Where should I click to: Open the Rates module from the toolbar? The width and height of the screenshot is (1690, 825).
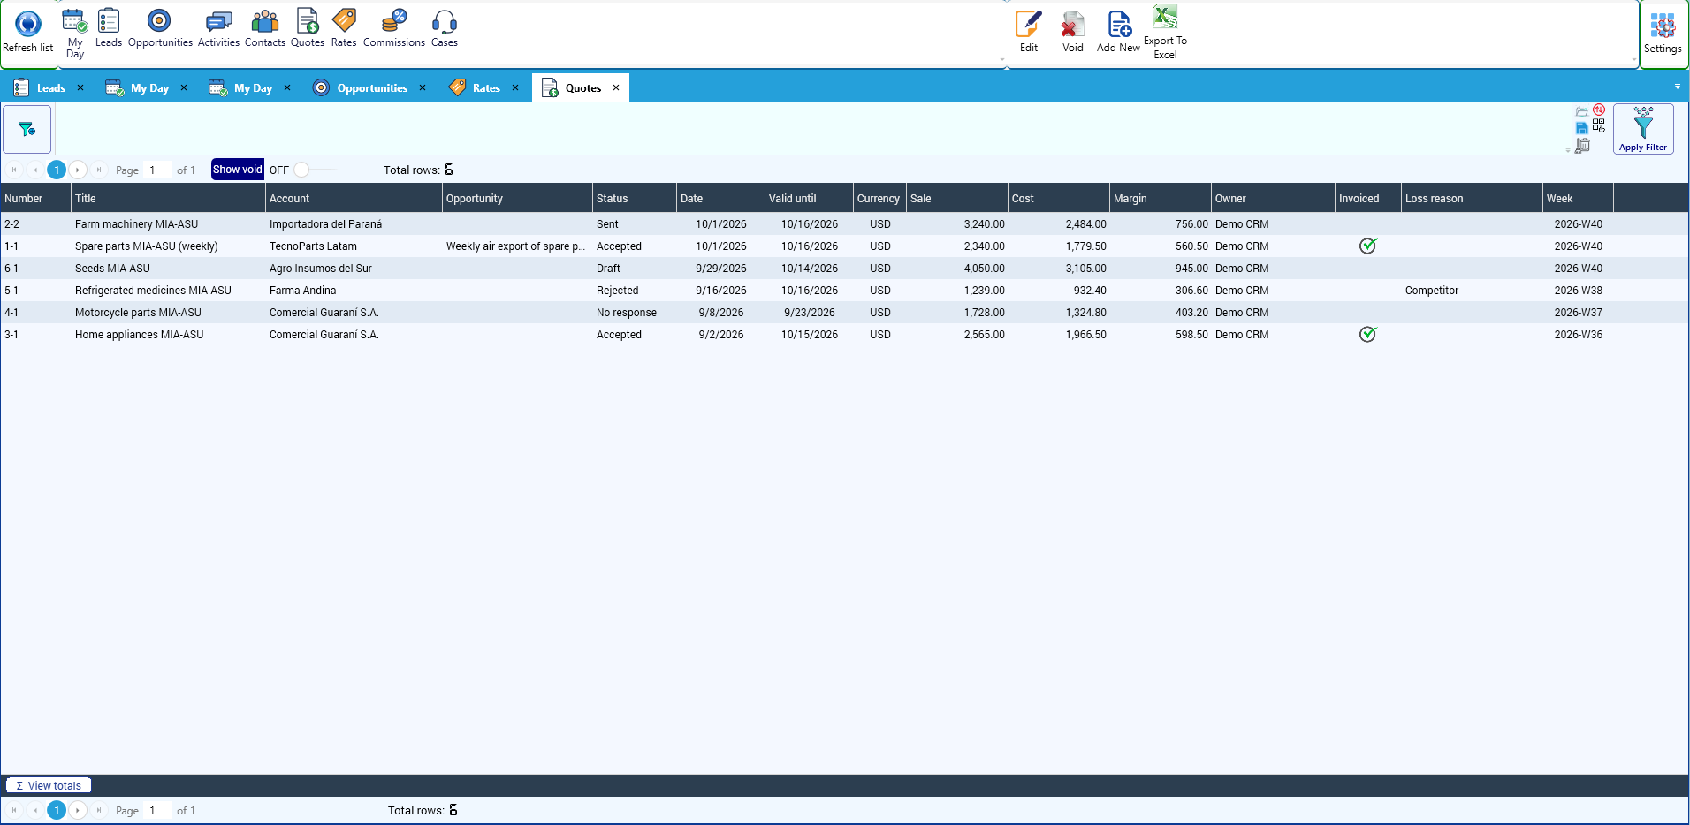(344, 28)
